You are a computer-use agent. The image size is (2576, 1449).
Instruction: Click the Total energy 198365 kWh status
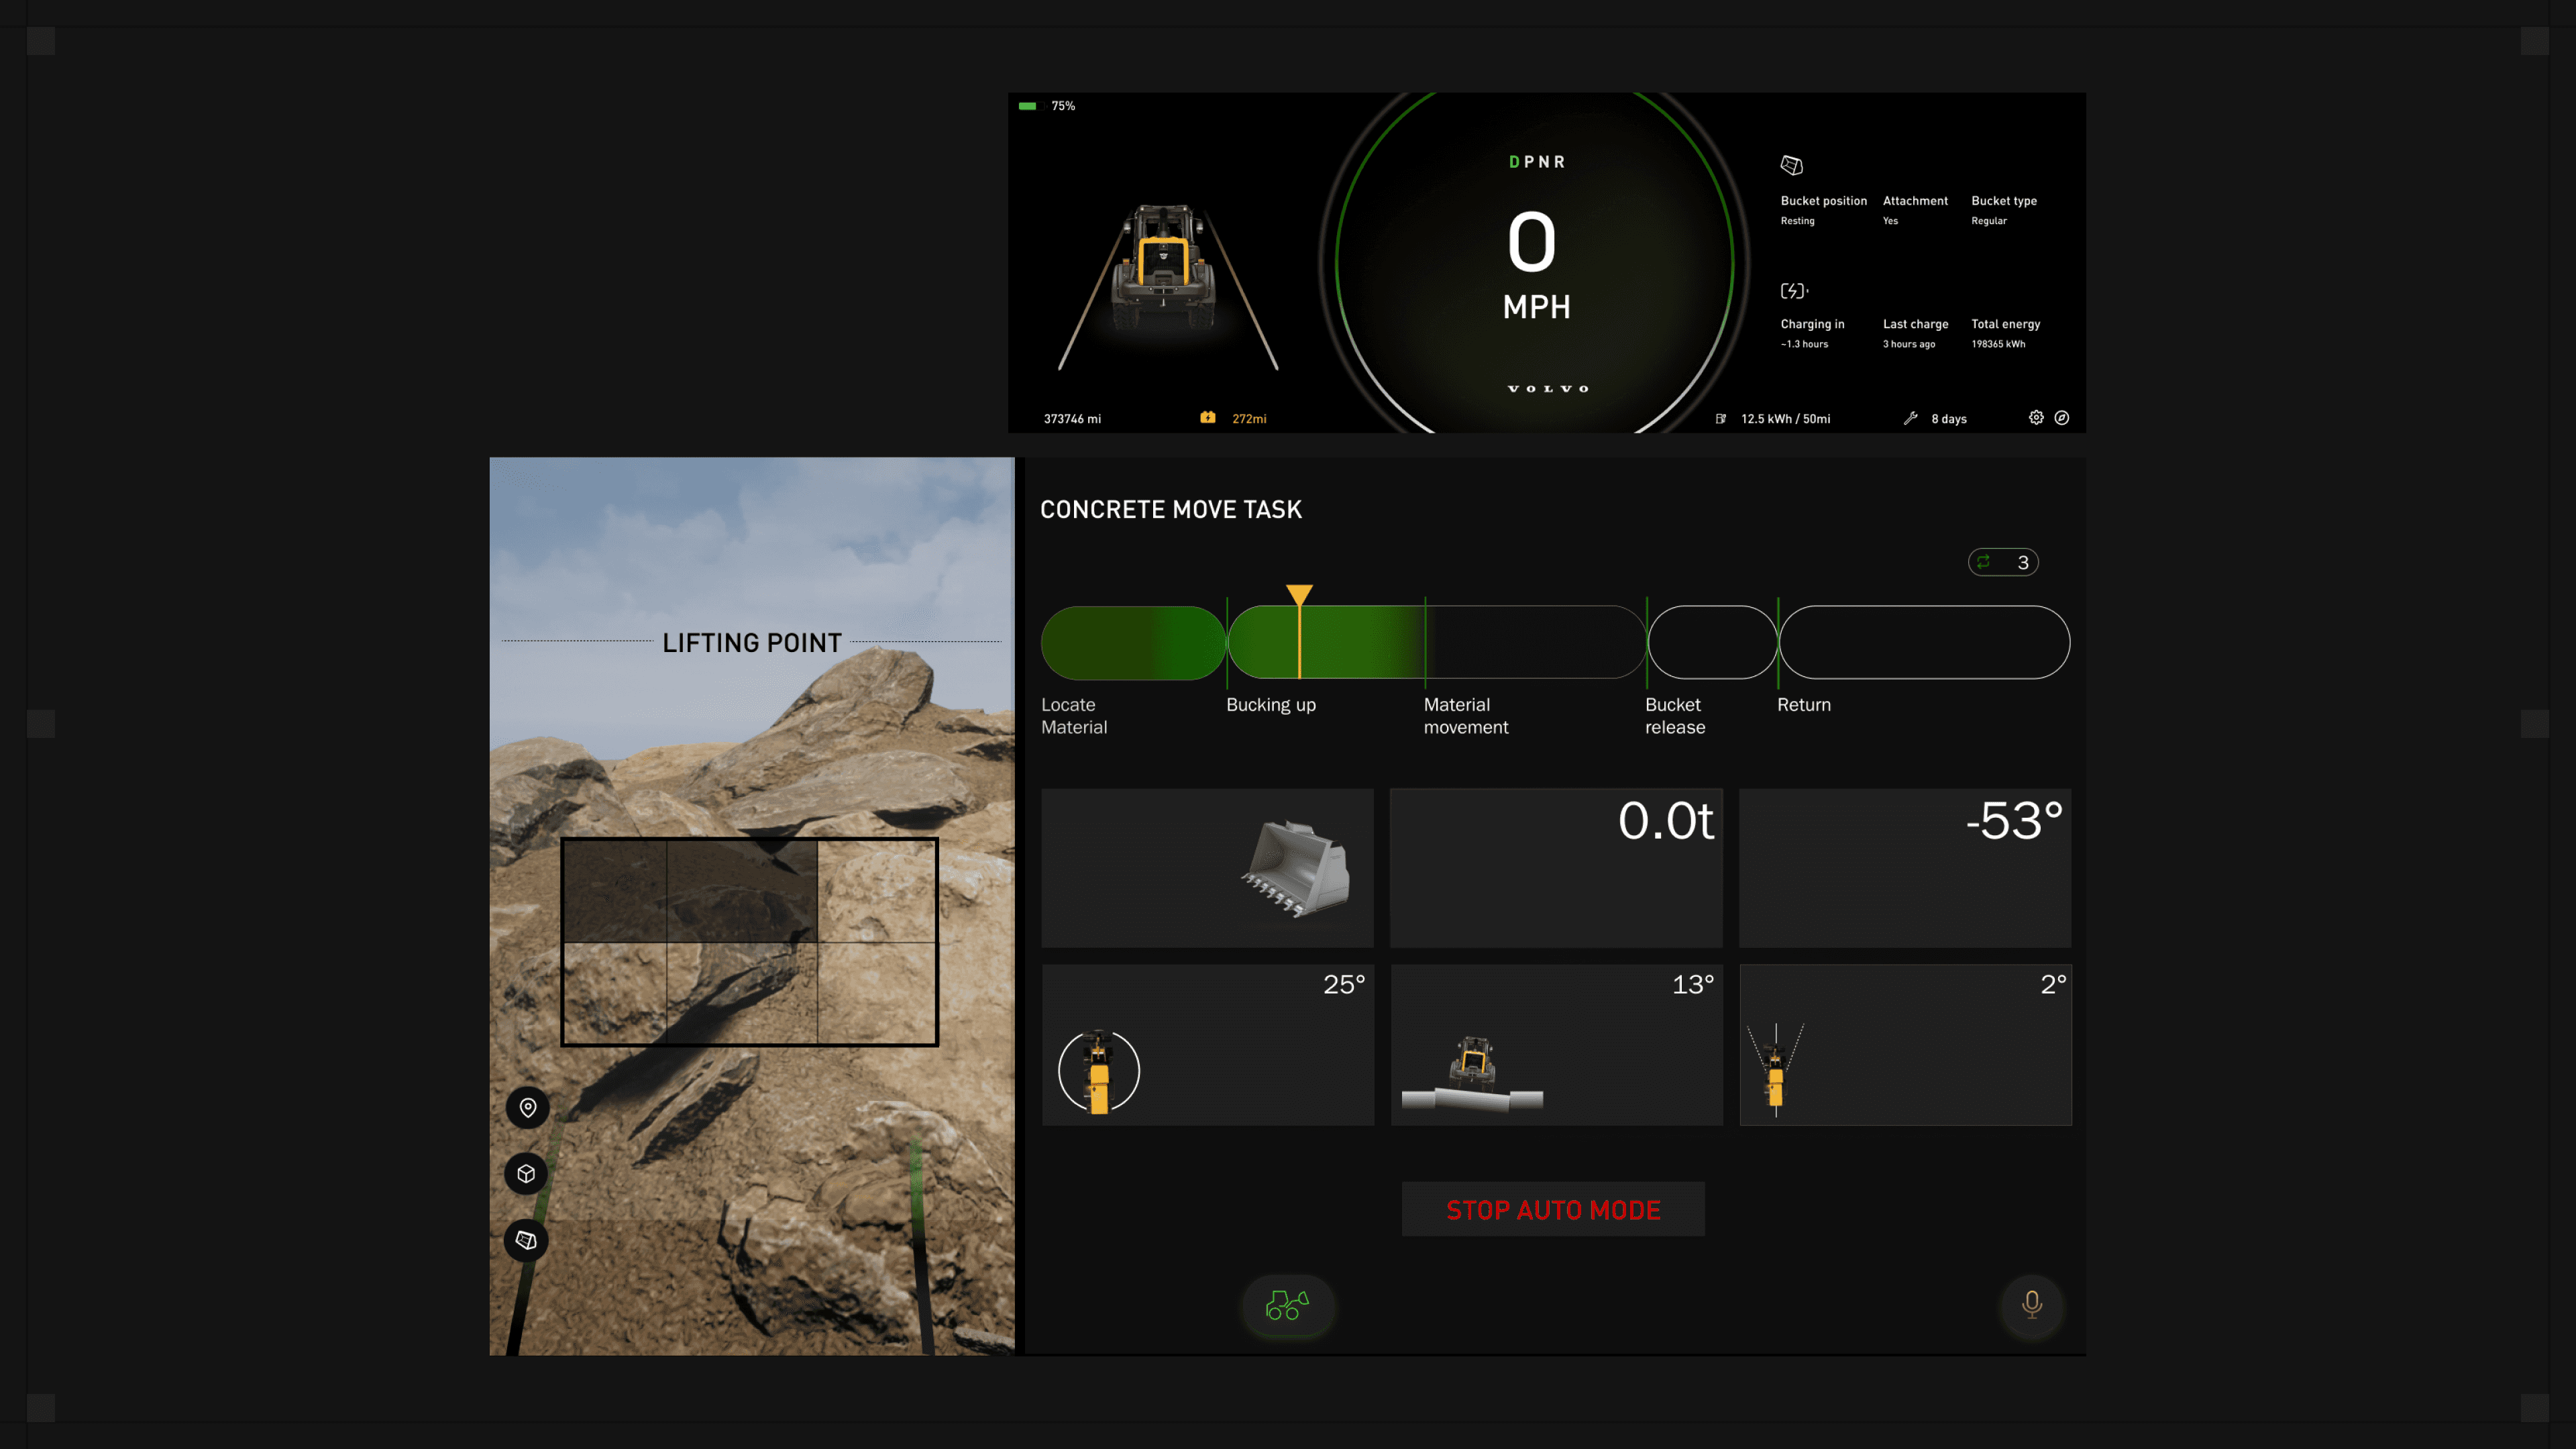tap(2005, 333)
